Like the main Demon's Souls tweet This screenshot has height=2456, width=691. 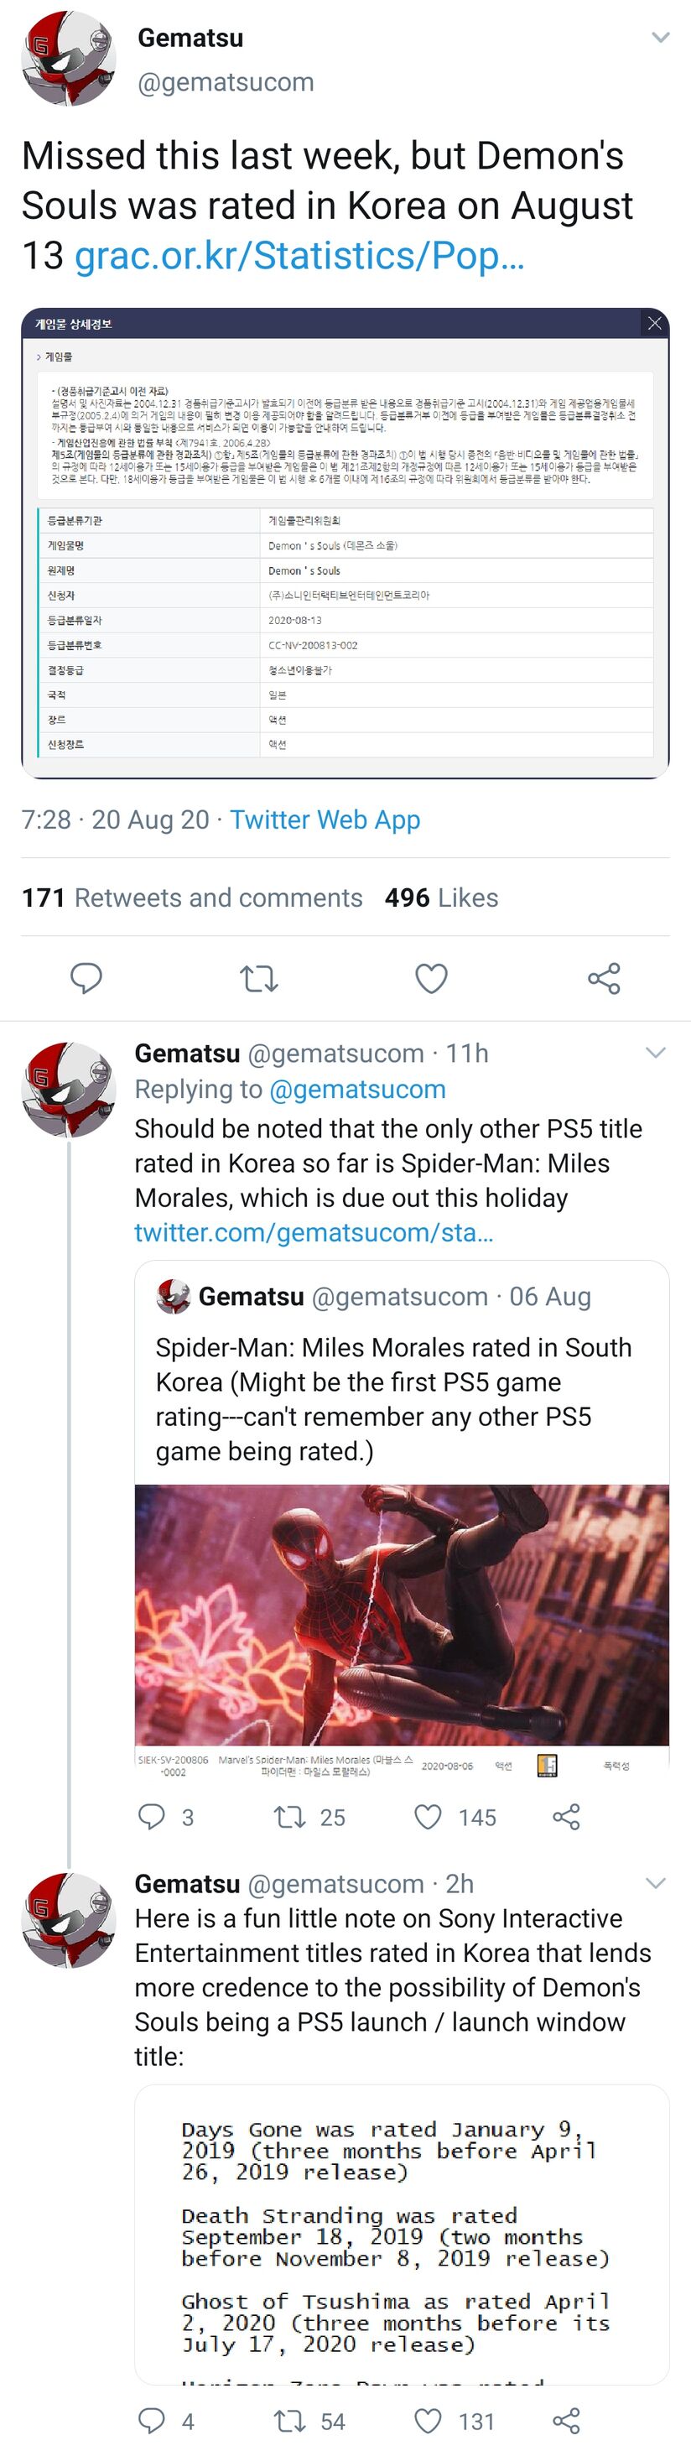(x=431, y=978)
